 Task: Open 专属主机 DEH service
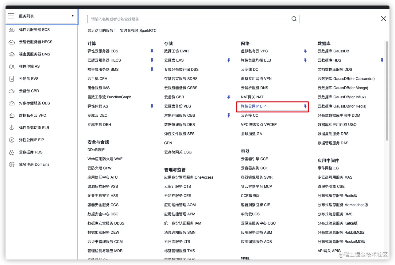click(99, 125)
